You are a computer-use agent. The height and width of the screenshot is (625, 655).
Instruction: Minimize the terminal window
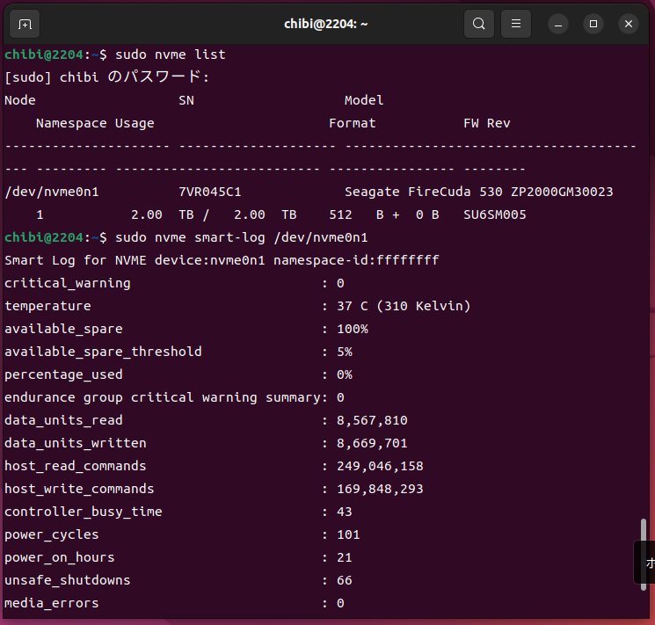[559, 24]
